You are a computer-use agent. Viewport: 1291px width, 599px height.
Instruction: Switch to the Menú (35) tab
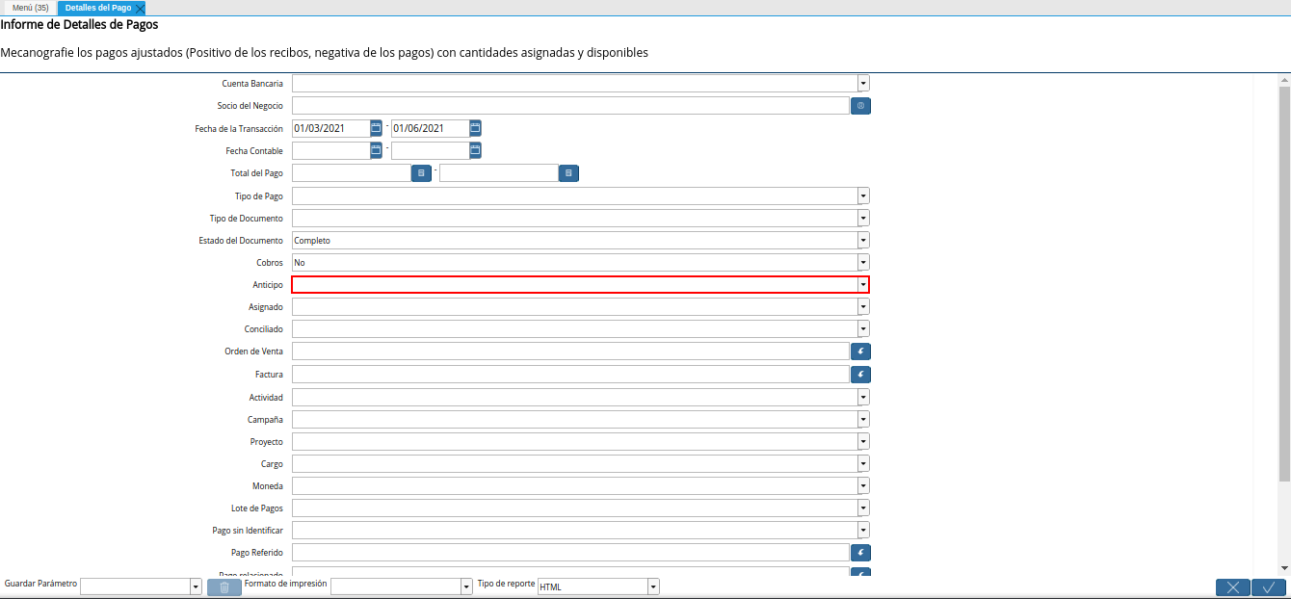pyautogui.click(x=32, y=7)
